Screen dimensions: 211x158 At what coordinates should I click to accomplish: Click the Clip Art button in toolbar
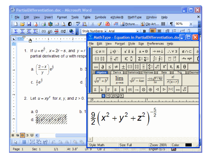coord(149,24)
